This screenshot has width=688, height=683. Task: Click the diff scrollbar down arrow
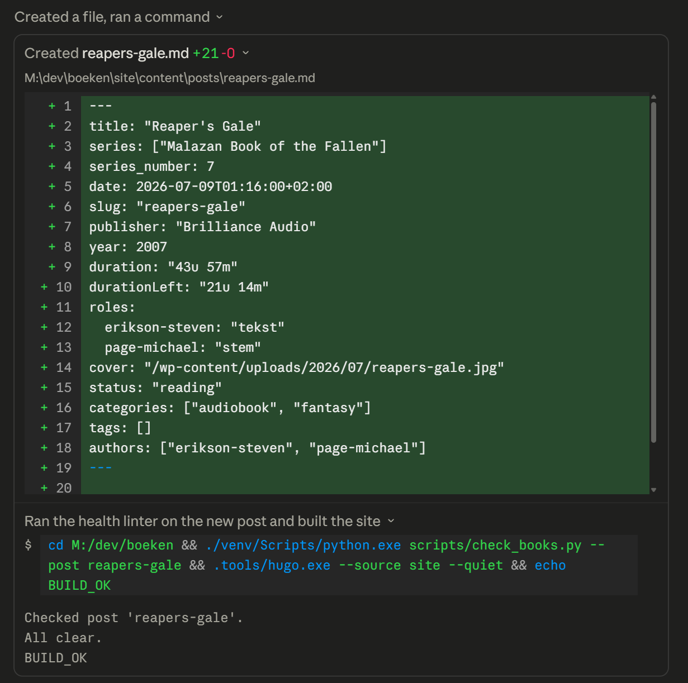[653, 490]
